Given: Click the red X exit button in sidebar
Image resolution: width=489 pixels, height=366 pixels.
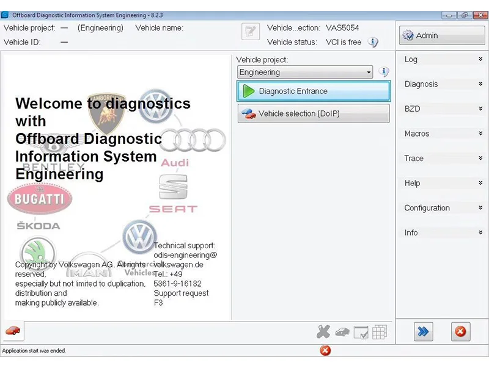Looking at the screenshot, I should pos(460,332).
